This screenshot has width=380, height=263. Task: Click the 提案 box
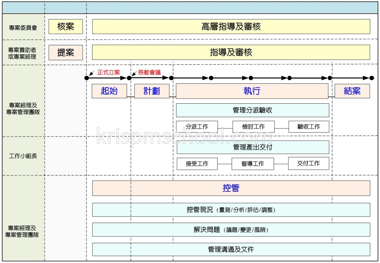tap(66, 52)
